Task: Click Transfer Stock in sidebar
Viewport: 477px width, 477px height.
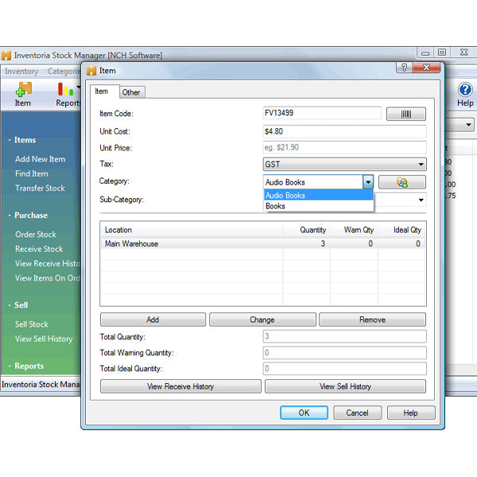Action: (x=40, y=188)
